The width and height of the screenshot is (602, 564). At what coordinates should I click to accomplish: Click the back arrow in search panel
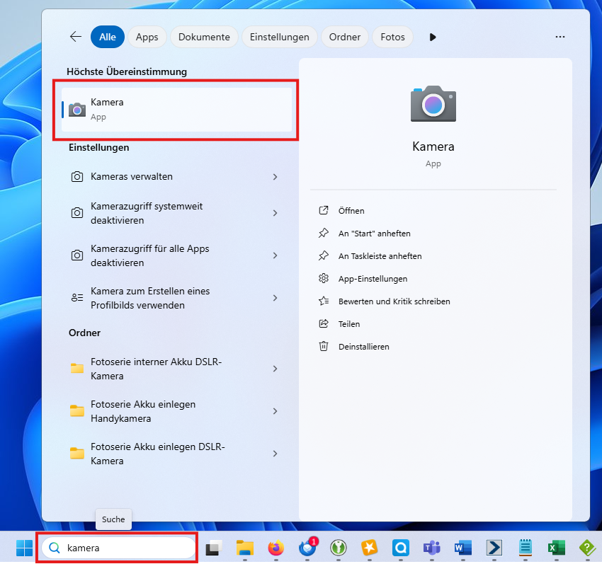click(x=75, y=37)
